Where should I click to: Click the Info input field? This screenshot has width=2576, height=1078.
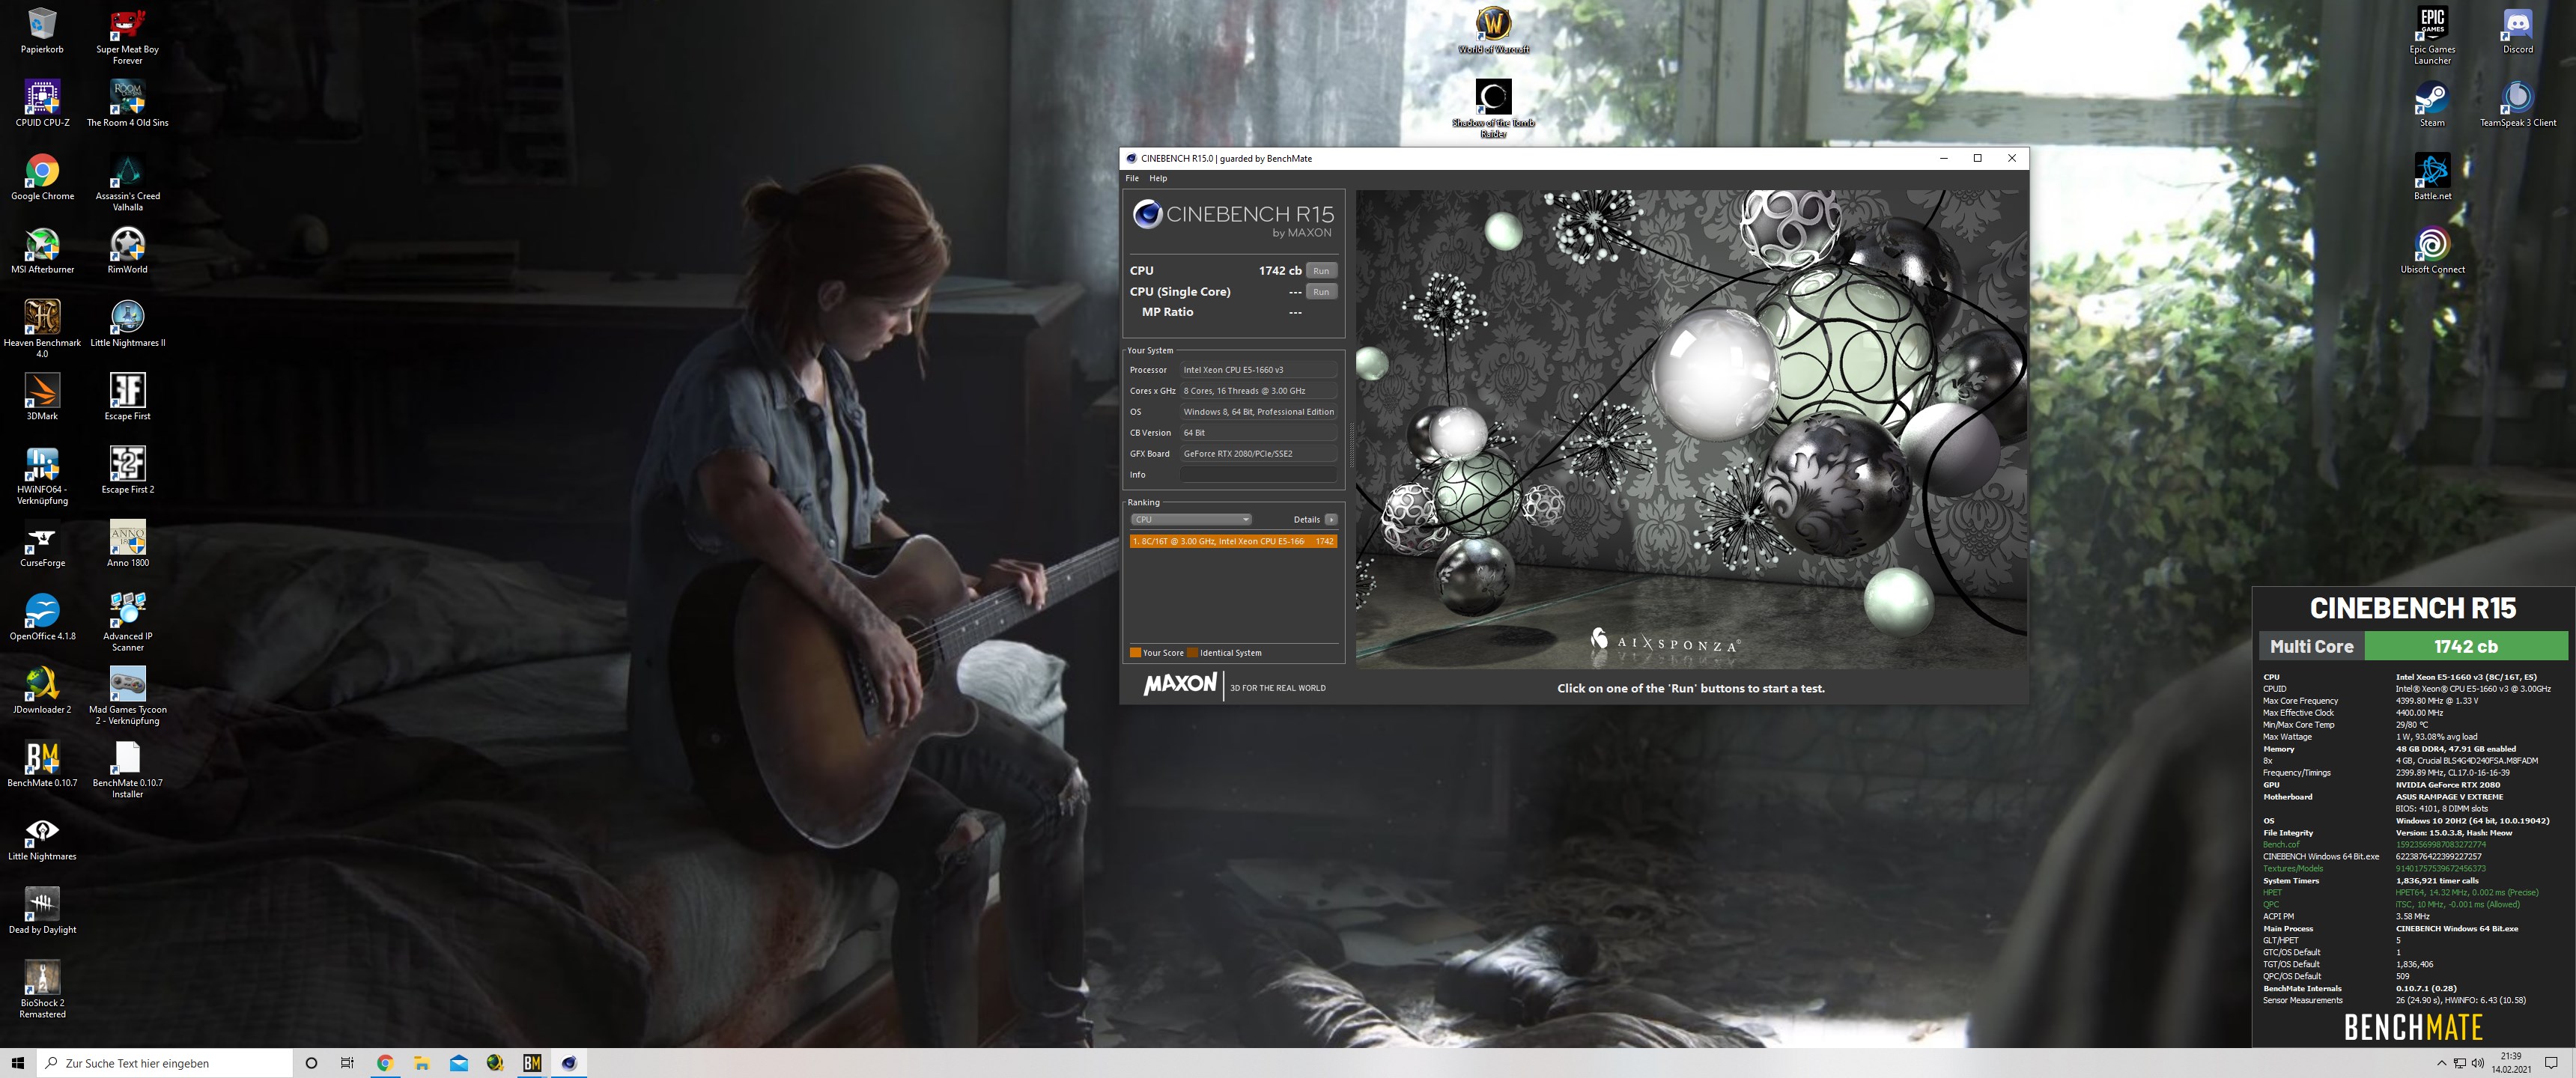(1258, 475)
